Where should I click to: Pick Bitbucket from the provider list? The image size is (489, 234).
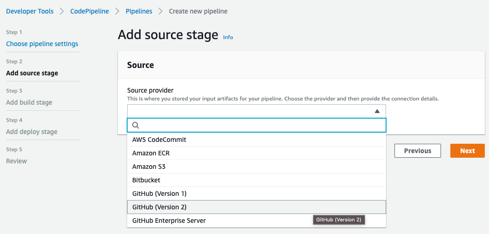pyautogui.click(x=257, y=180)
